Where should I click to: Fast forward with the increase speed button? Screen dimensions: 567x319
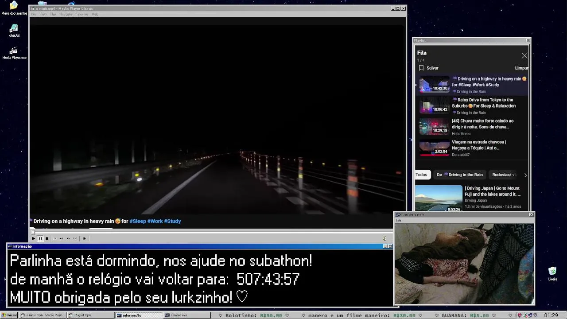tap(68, 238)
